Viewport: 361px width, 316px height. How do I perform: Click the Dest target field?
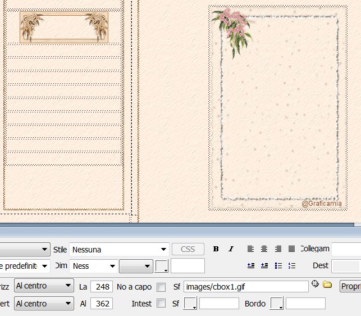coord(346,266)
